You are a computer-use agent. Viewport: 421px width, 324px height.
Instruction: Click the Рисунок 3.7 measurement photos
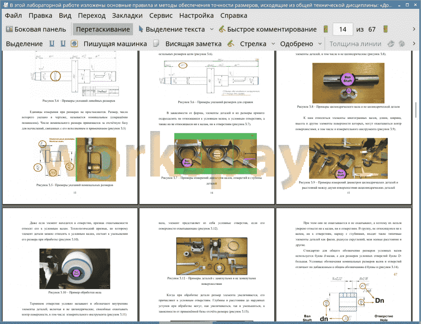(x=216, y=154)
